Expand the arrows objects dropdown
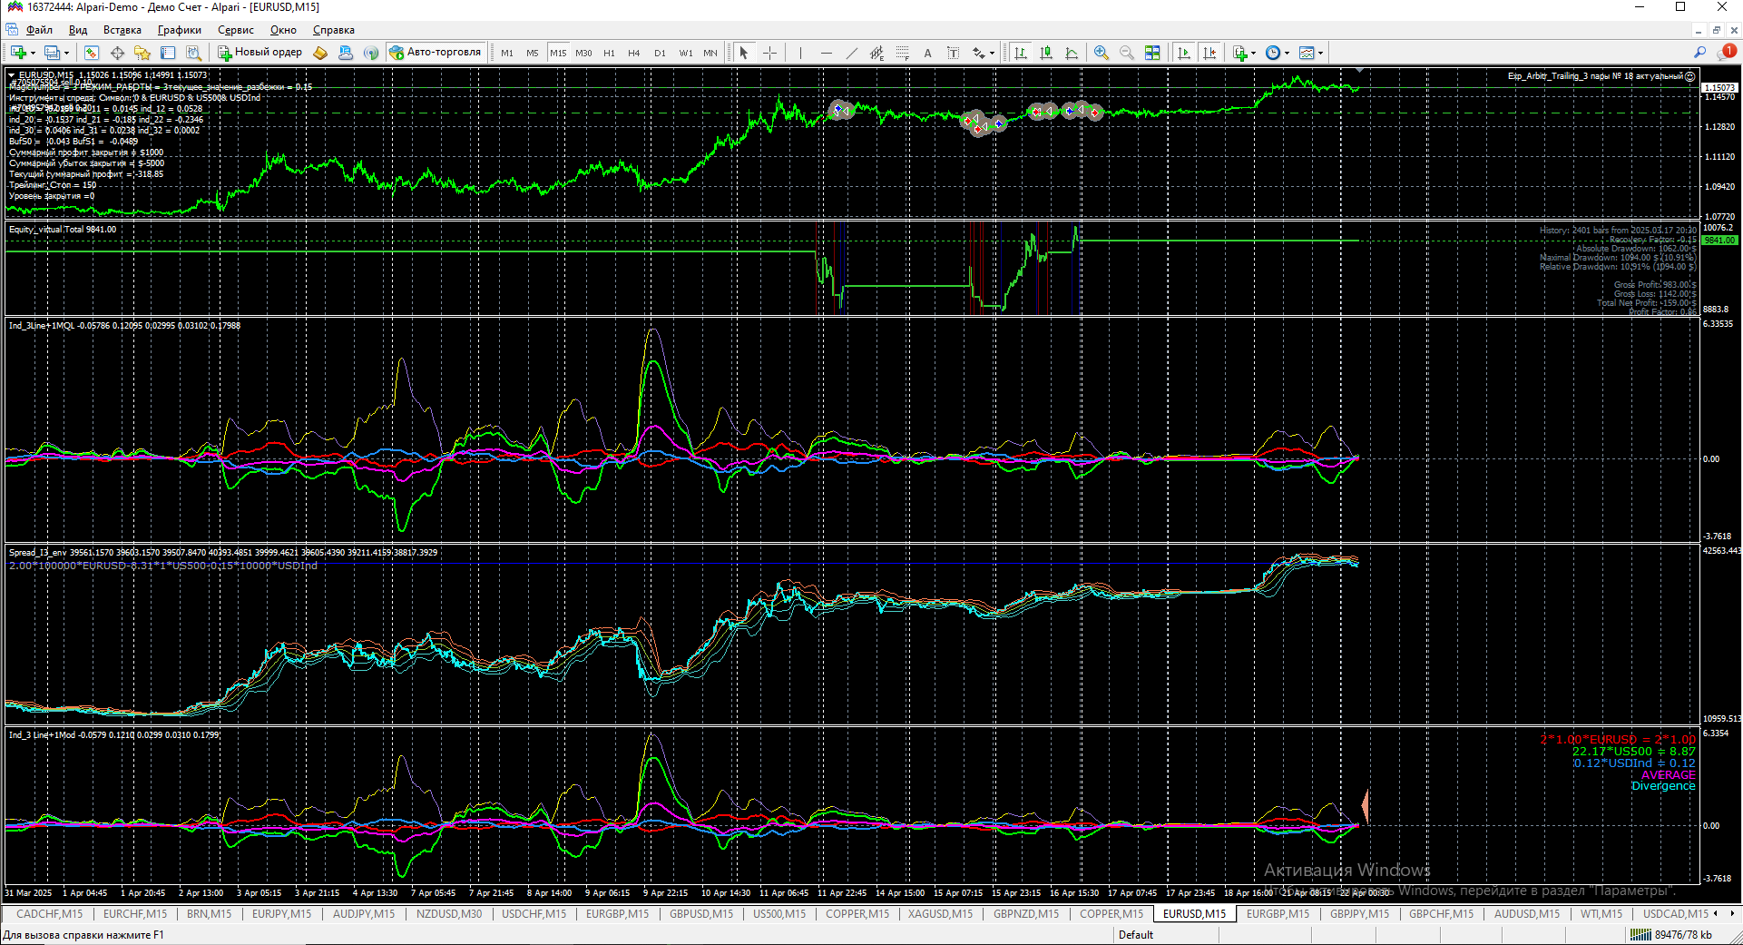Viewport: 1743px width, 945px height. coord(992,53)
